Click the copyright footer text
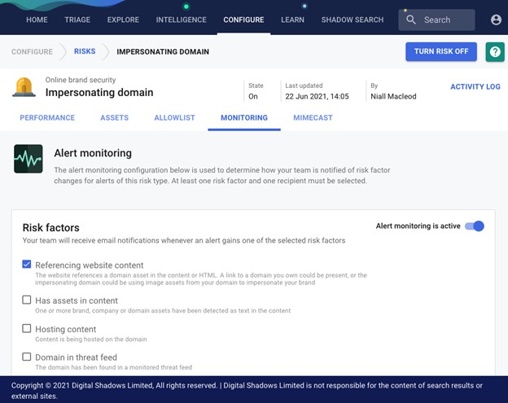This screenshot has height=403, width=508. point(247,390)
